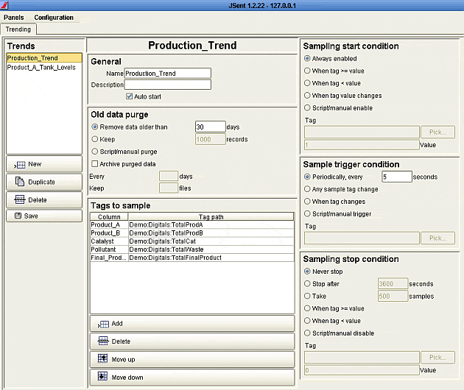Image resolution: width=464 pixels, height=390 pixels.
Task: Select Script/manual disable option
Action: pos(307,333)
